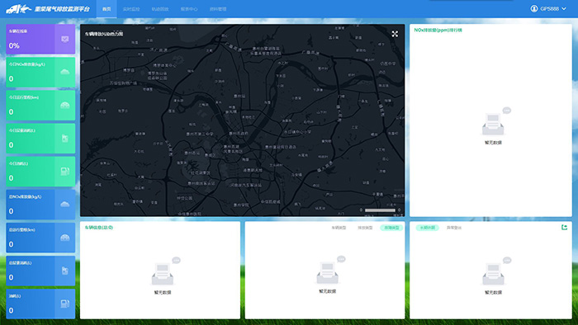Click the gauge icon on the today mileage (km) card

pos(65,106)
